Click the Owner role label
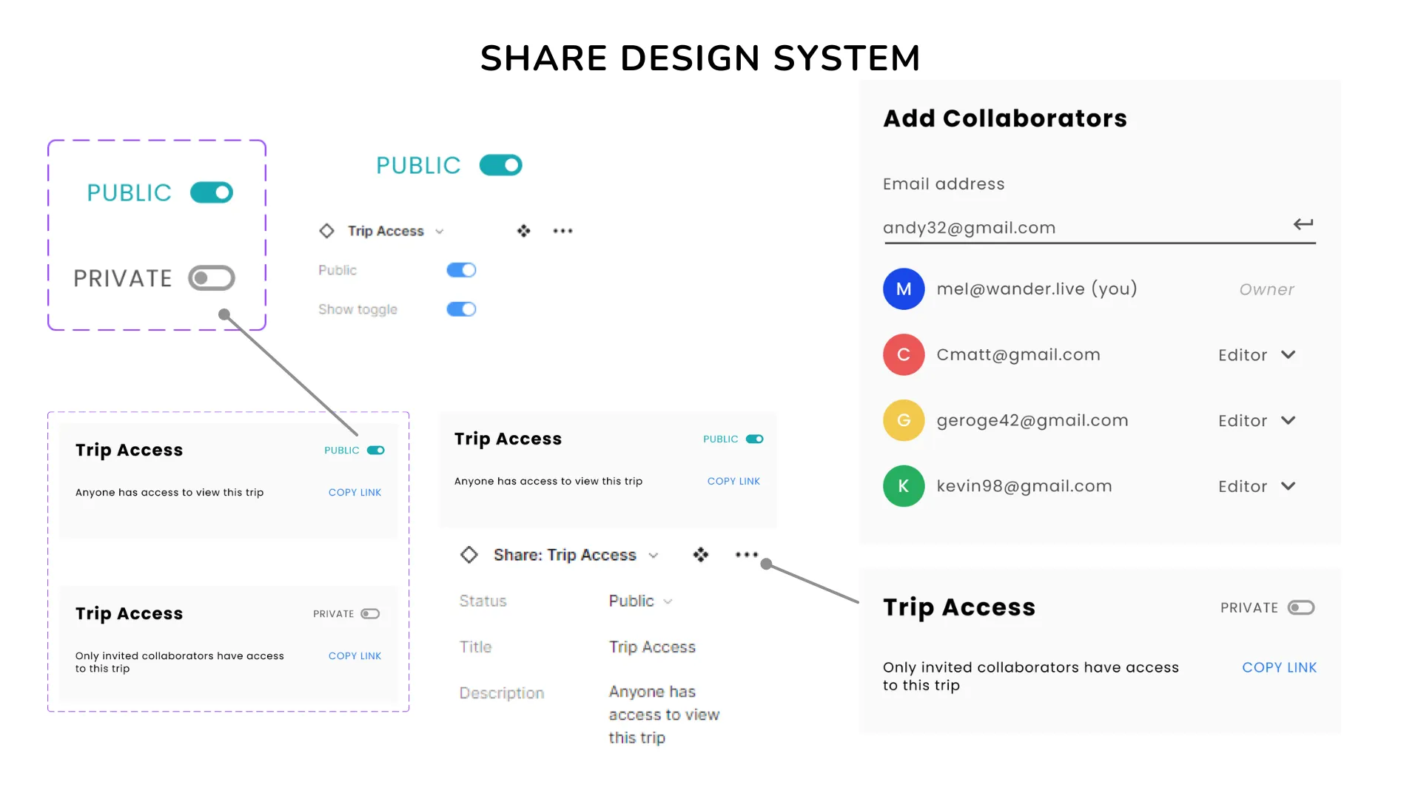The image size is (1421, 799). click(1266, 290)
